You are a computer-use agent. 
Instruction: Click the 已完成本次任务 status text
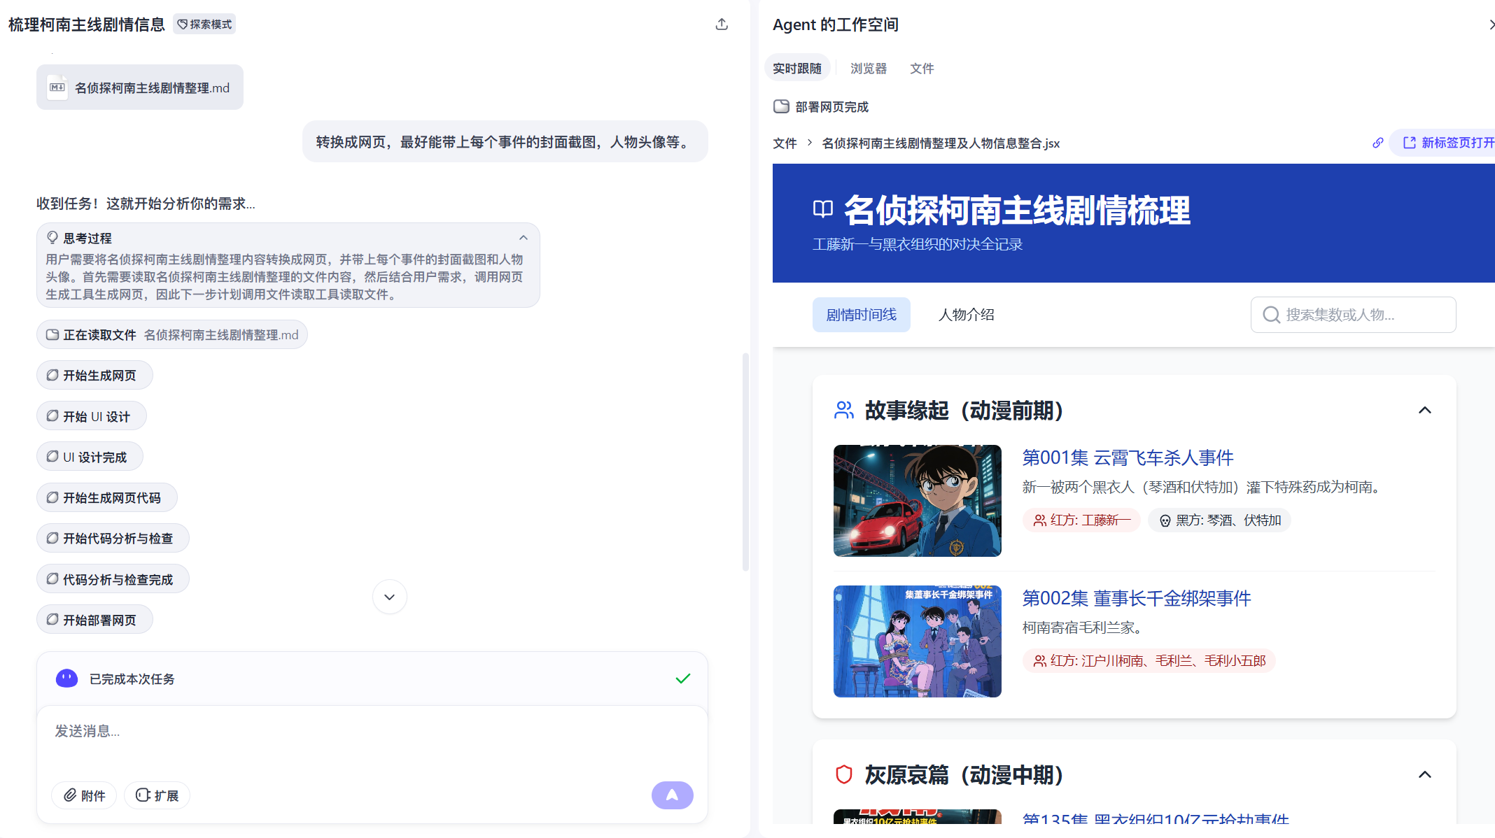click(132, 679)
